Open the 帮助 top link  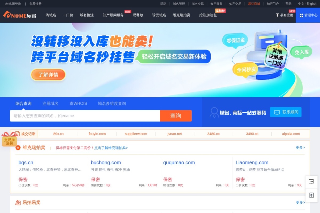click(x=288, y=4)
